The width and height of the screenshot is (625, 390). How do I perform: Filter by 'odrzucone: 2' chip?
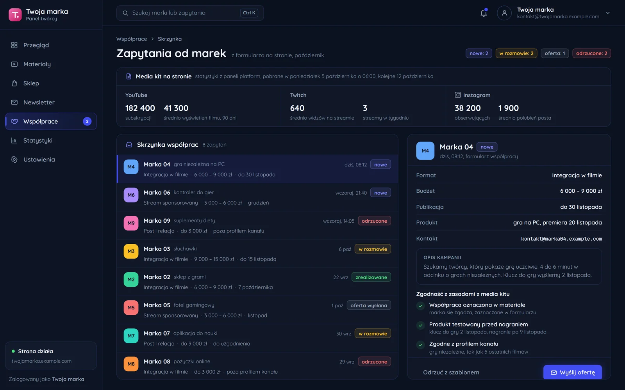591,53
